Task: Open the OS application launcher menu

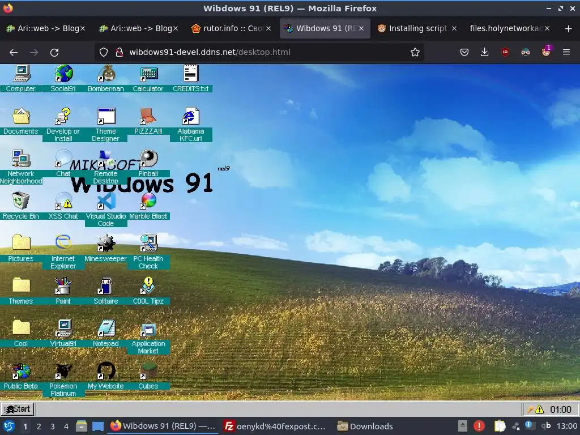Action: click(x=9, y=426)
